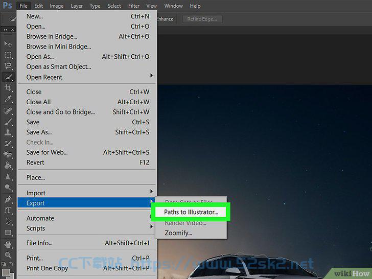Select the Lasso tool

pos(8,66)
